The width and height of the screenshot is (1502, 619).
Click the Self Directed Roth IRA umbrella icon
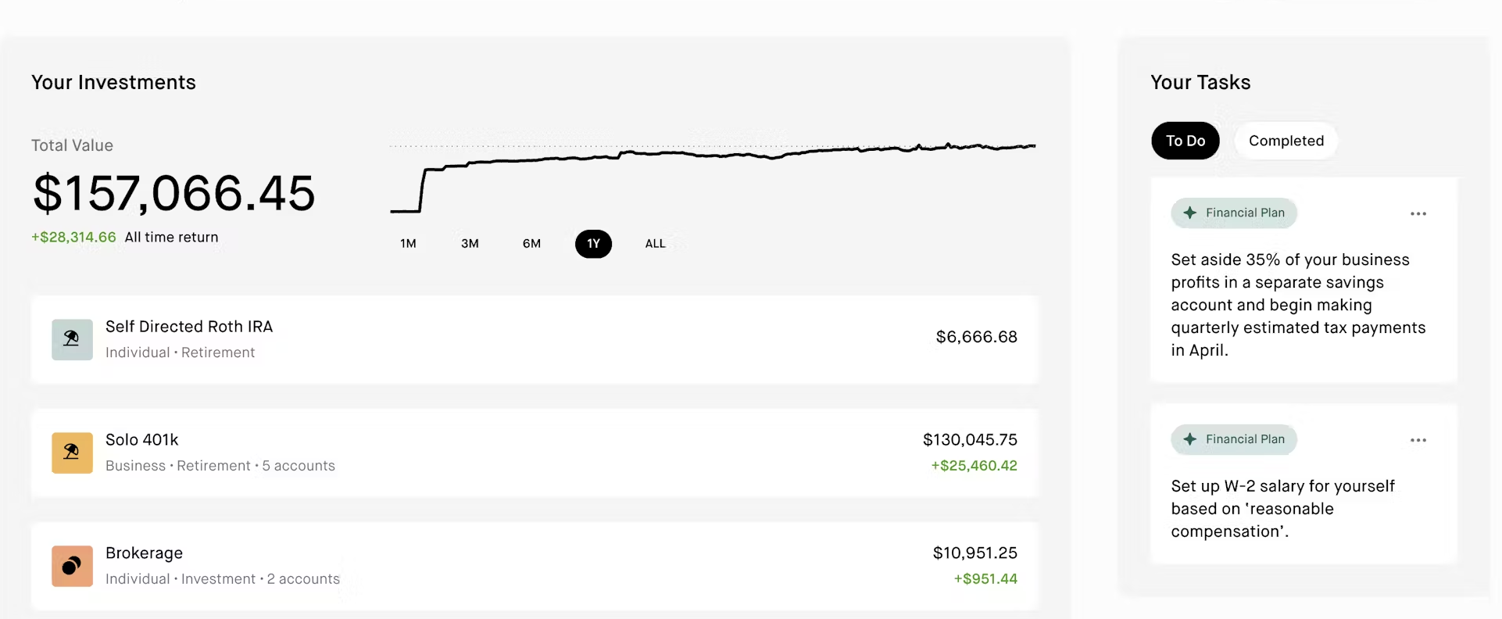(x=72, y=339)
